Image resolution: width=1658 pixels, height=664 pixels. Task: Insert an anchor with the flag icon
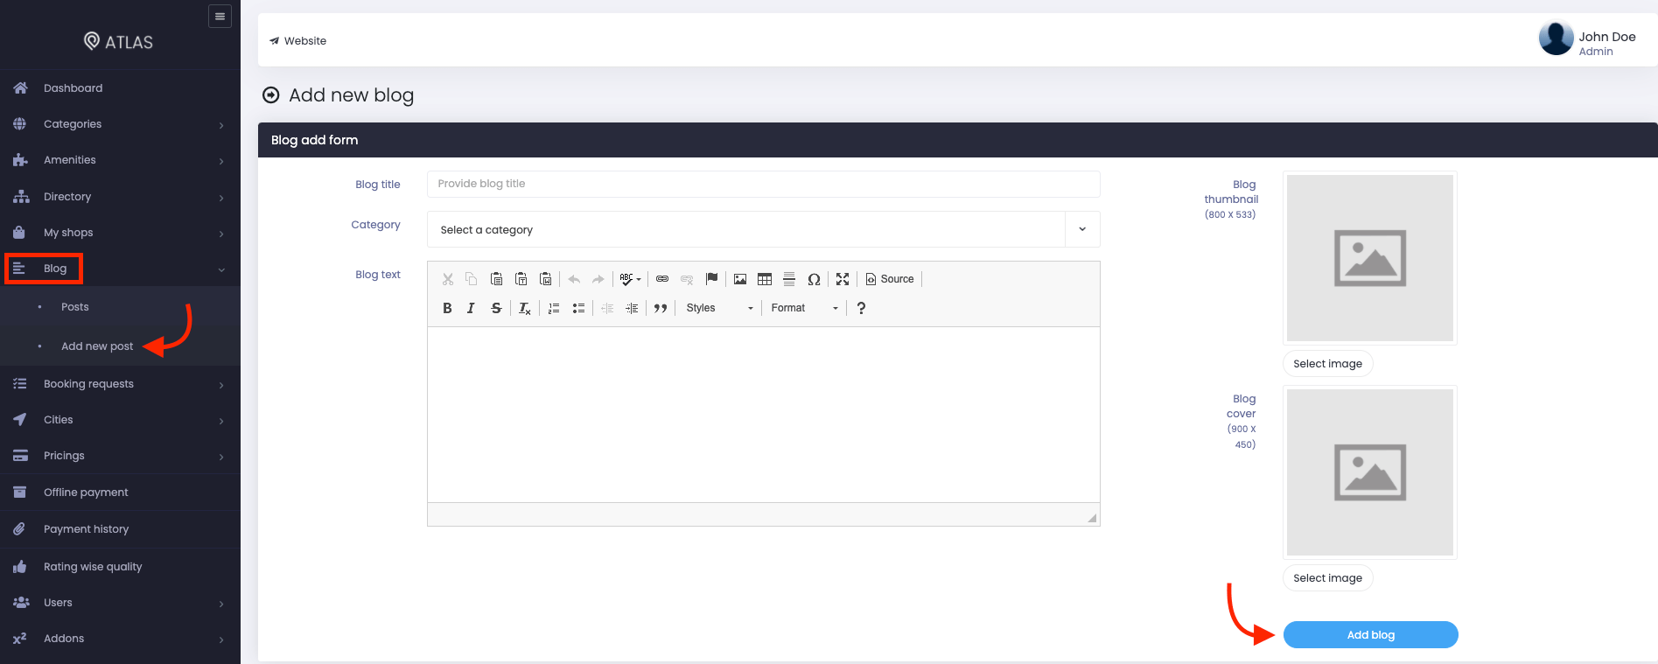(711, 279)
